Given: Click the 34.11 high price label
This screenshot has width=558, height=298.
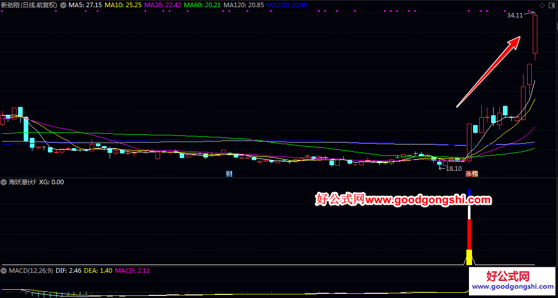Looking at the screenshot, I should point(515,15).
